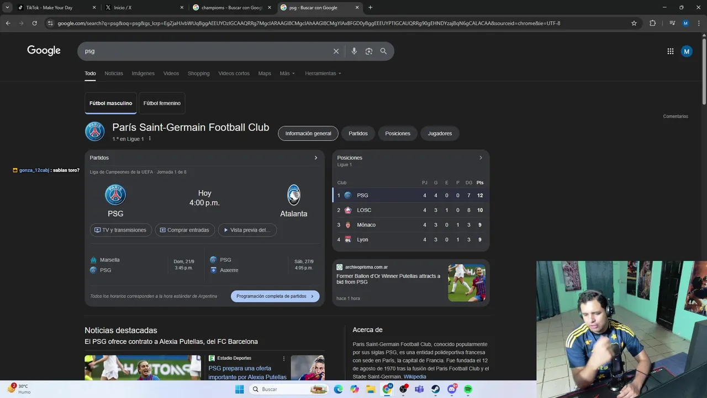Expand the Partidos card arrow

[316, 158]
